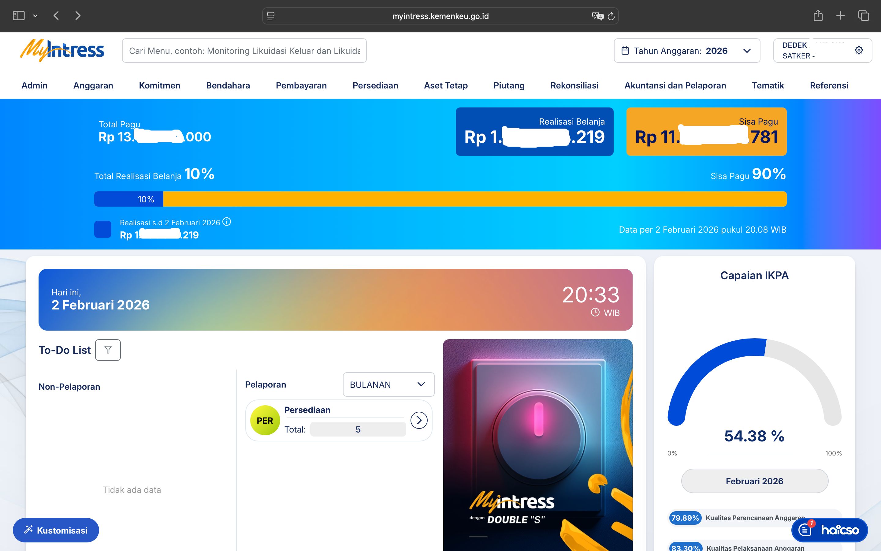
Task: Click the Februari 2026 button
Action: point(754,481)
